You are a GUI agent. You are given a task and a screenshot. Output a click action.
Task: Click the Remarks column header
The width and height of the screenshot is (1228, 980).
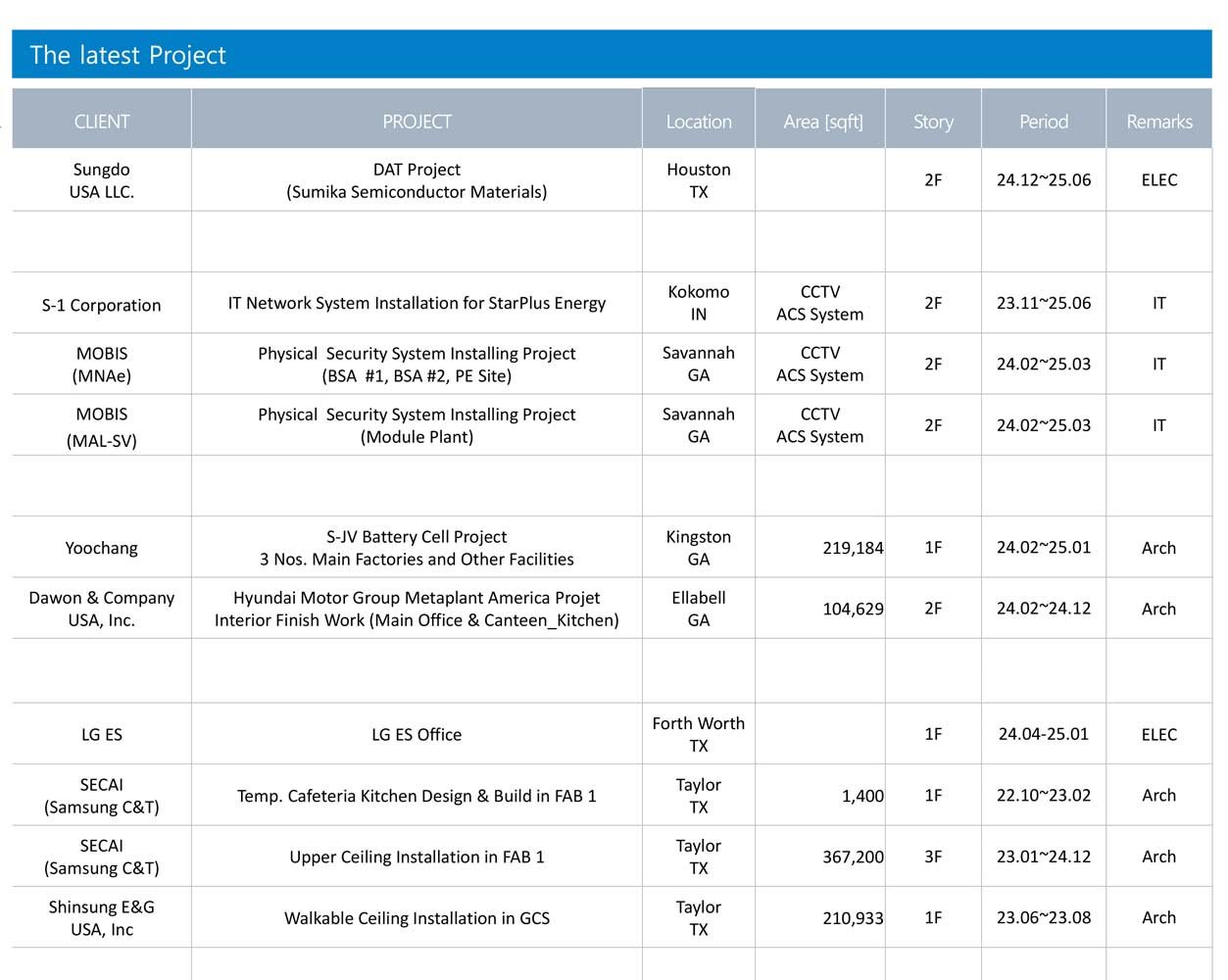click(x=1158, y=122)
